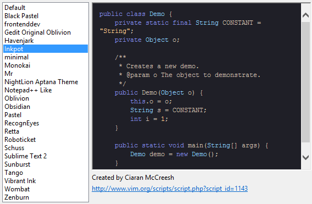Pick the Tango theme
The width and height of the screenshot is (312, 204).
point(46,173)
